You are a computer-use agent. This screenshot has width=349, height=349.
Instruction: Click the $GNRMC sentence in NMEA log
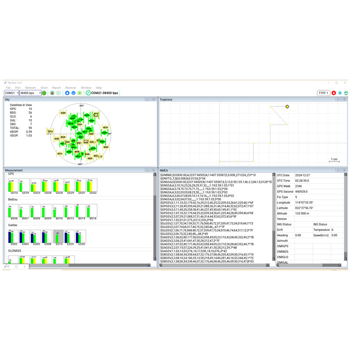pos(208,175)
